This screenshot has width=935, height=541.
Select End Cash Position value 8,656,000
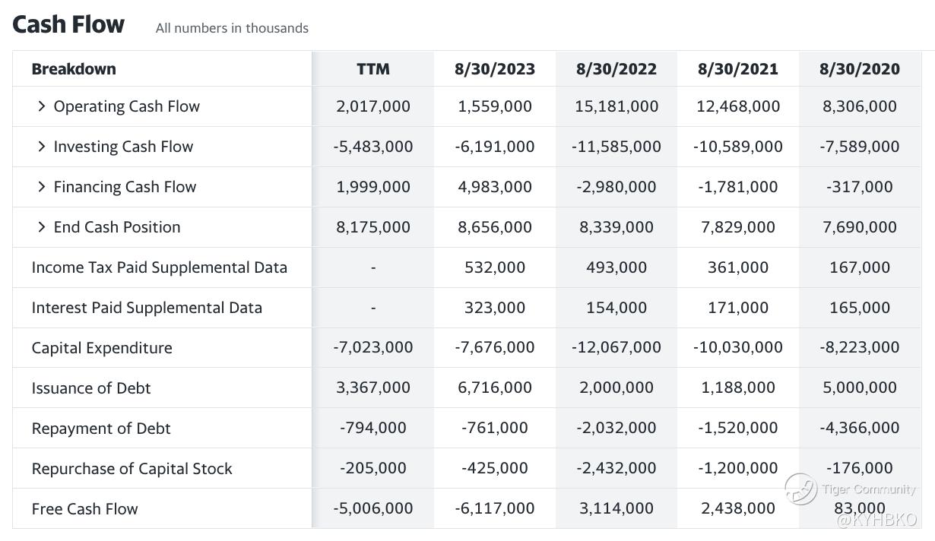tap(495, 227)
